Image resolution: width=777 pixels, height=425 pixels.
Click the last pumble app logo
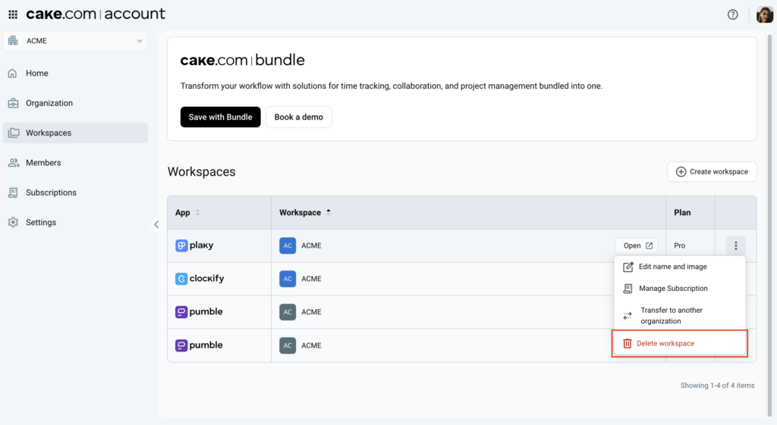(199, 345)
